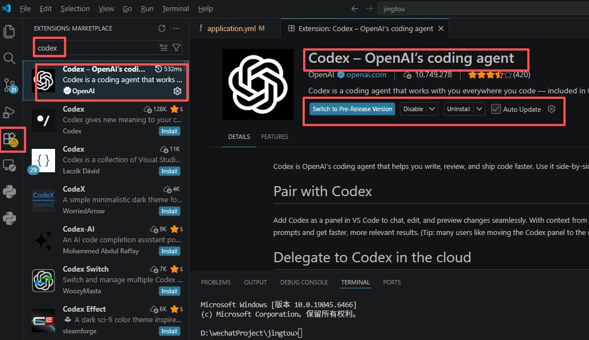Open Source Control view with 21 badge
This screenshot has width=589, height=340.
coord(9,86)
